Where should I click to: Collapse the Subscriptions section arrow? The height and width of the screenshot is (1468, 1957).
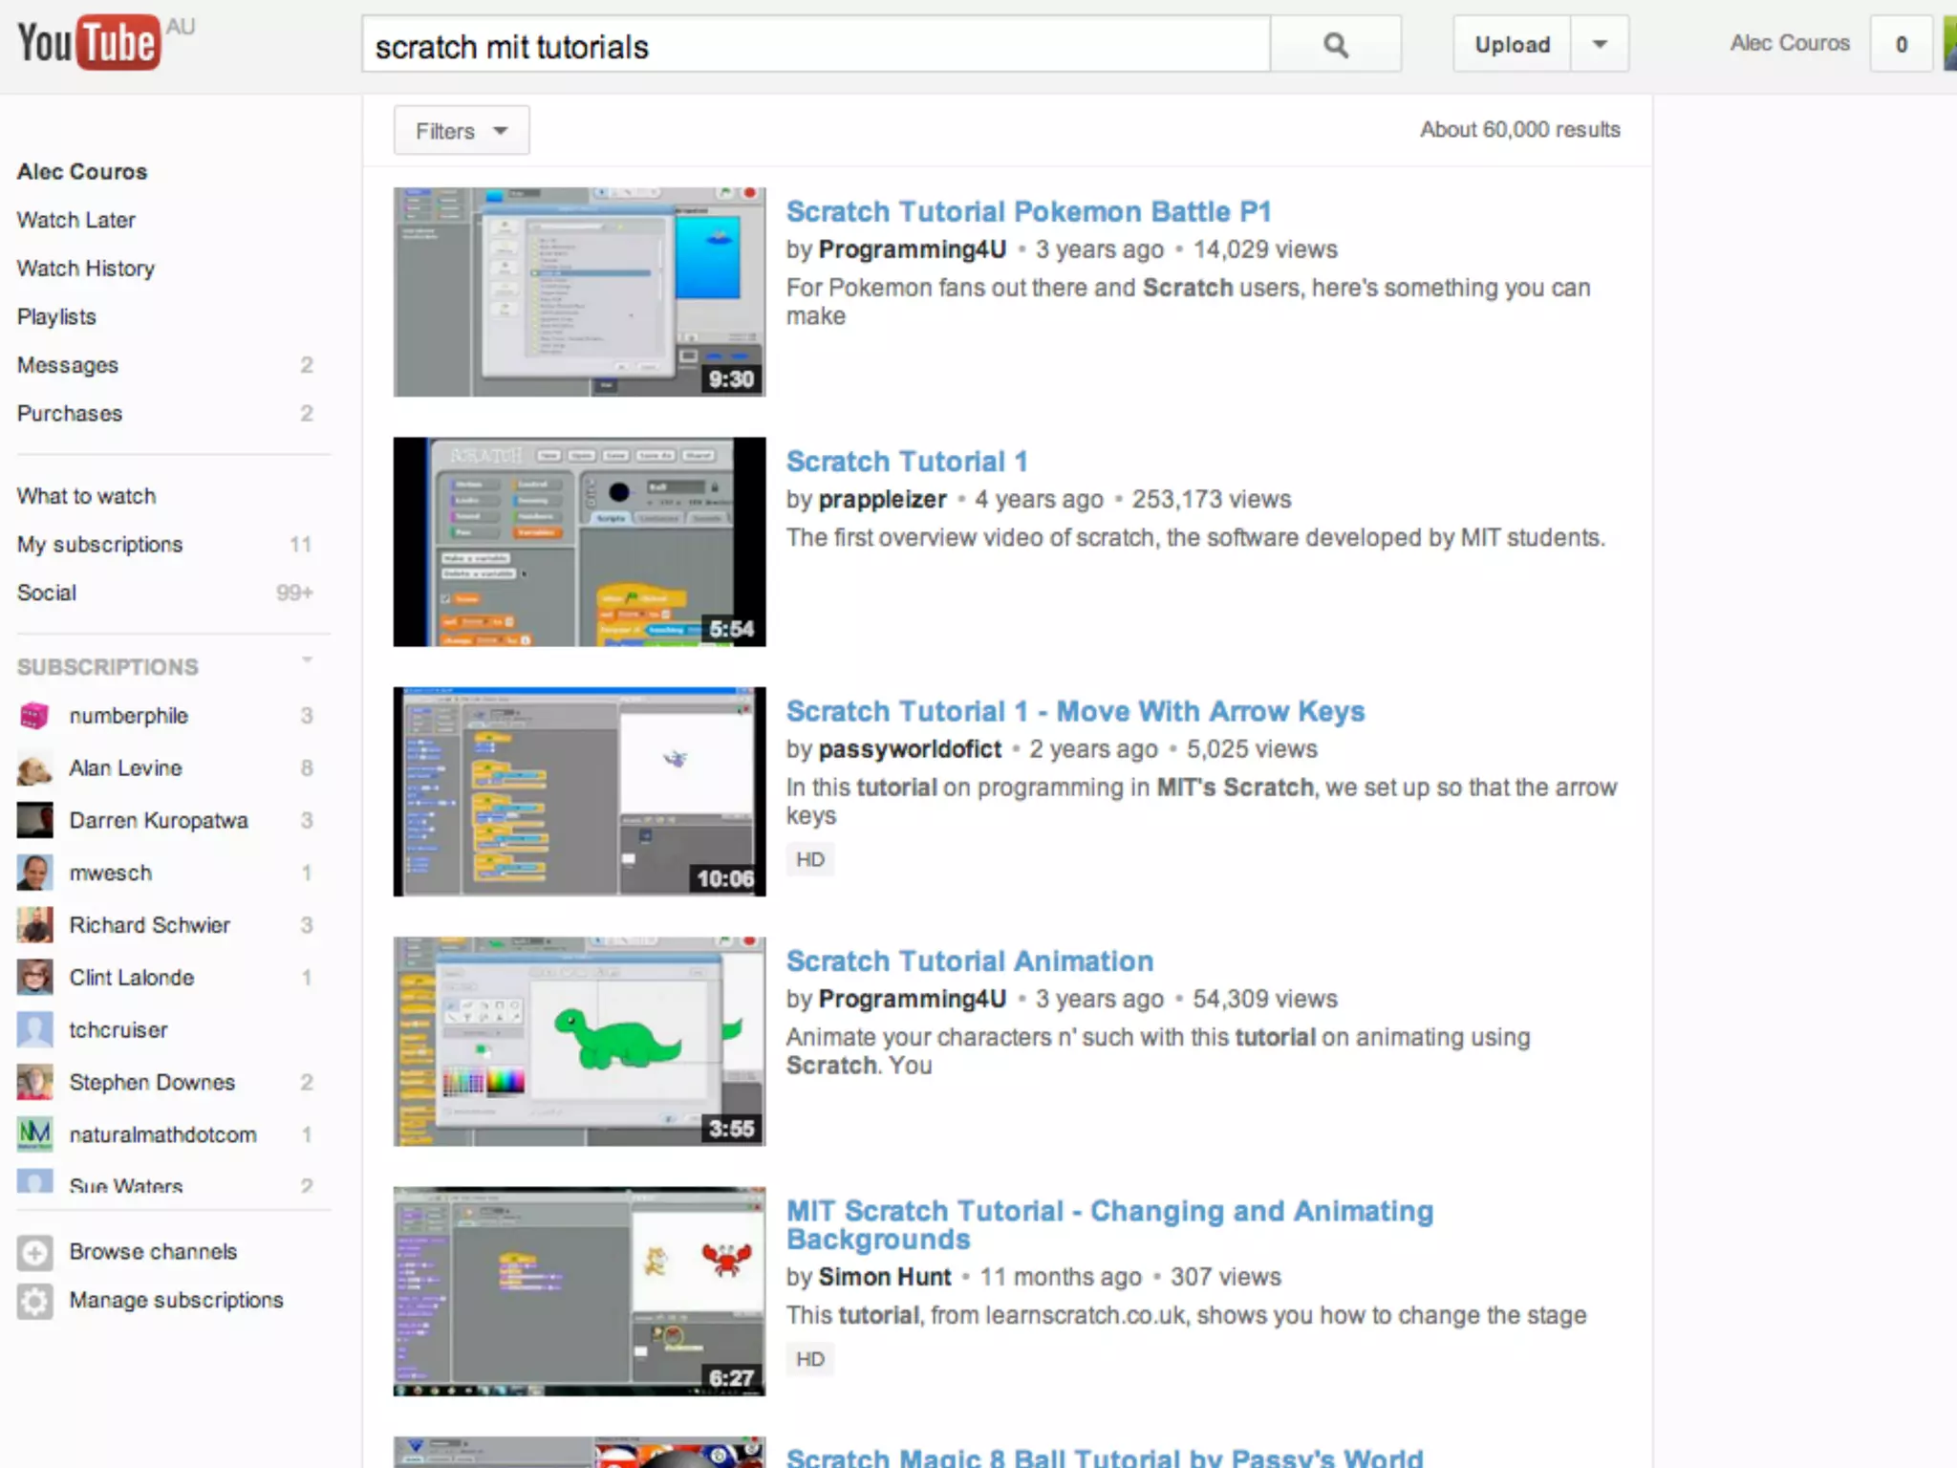point(307,660)
